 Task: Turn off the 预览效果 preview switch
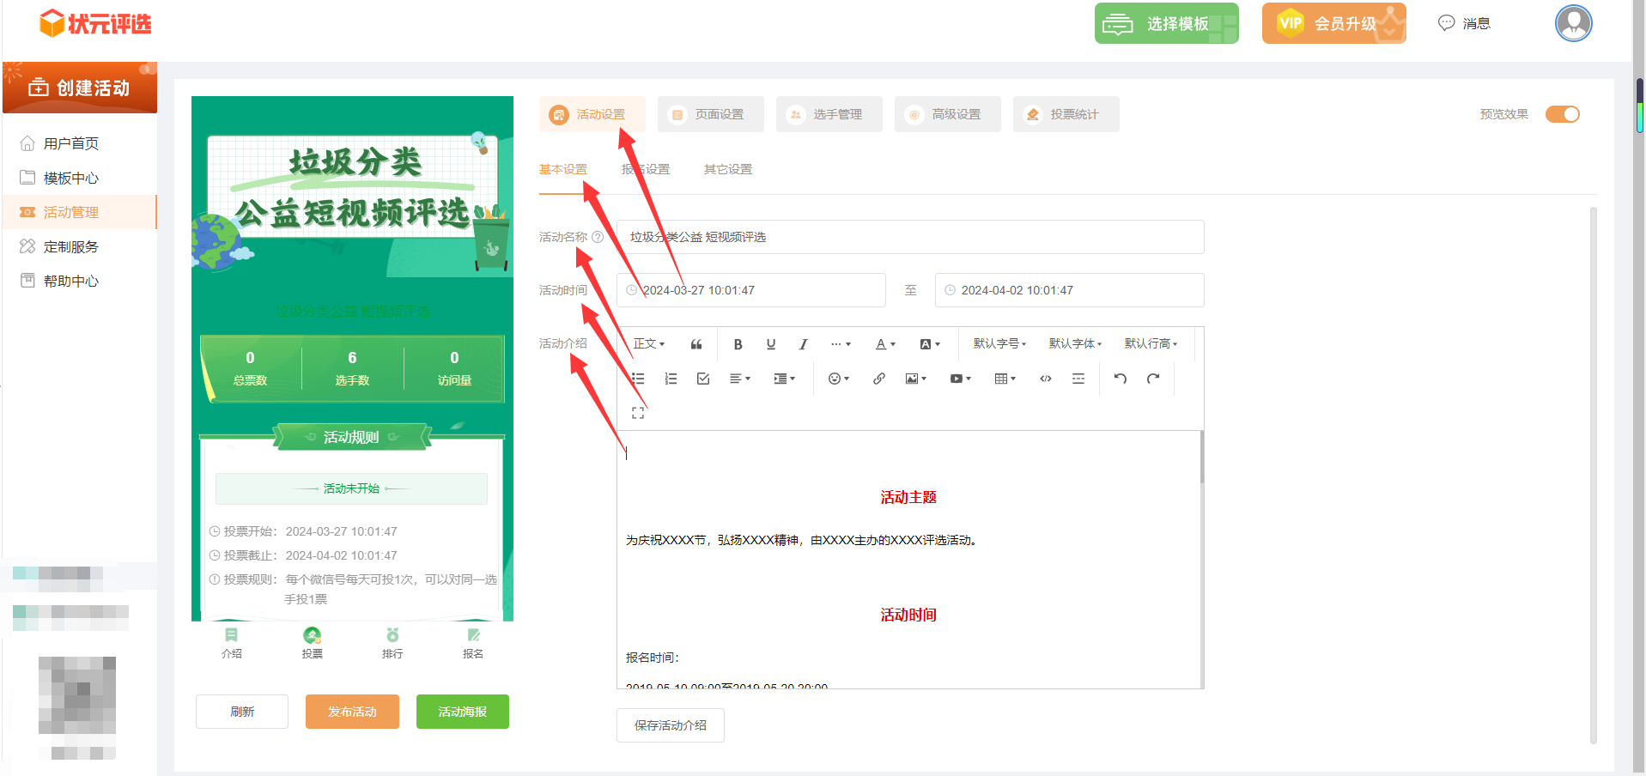coord(1562,114)
